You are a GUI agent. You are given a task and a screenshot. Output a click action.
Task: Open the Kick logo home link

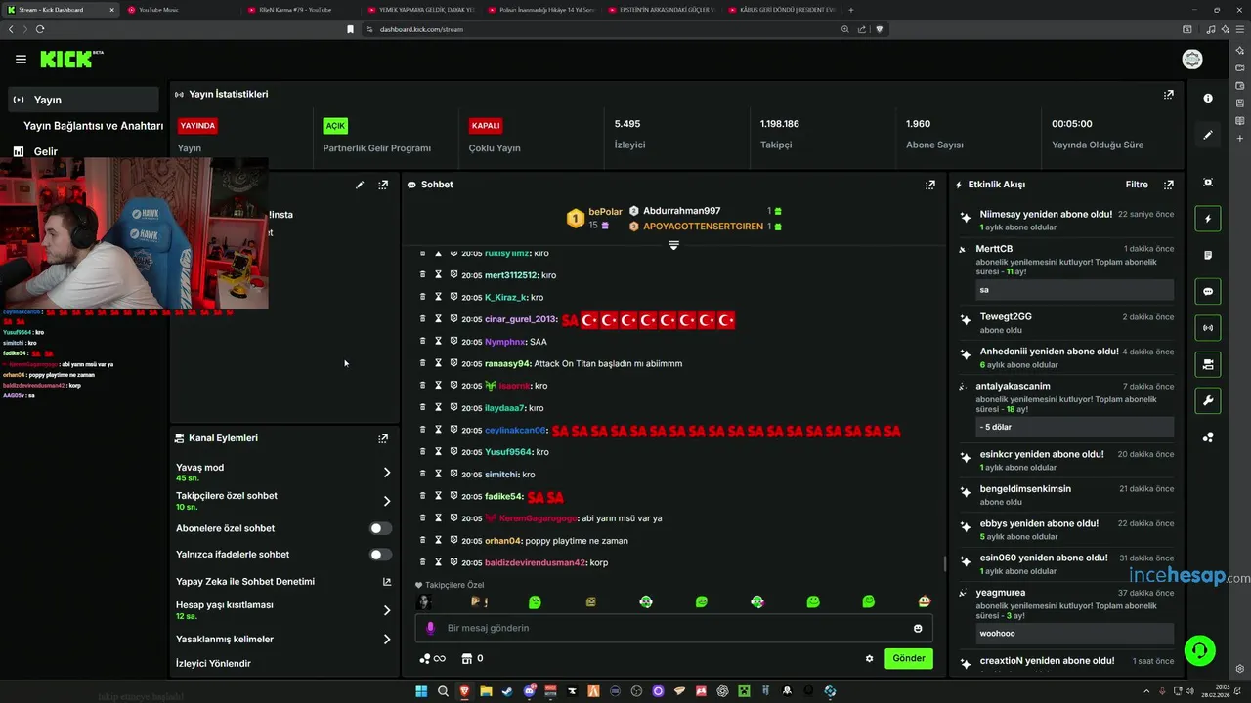[66, 60]
